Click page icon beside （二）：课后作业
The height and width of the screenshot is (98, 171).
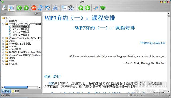tap(10, 29)
